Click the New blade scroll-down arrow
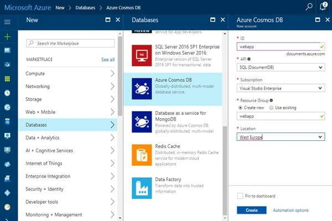332x221 pixels. click(120, 218)
